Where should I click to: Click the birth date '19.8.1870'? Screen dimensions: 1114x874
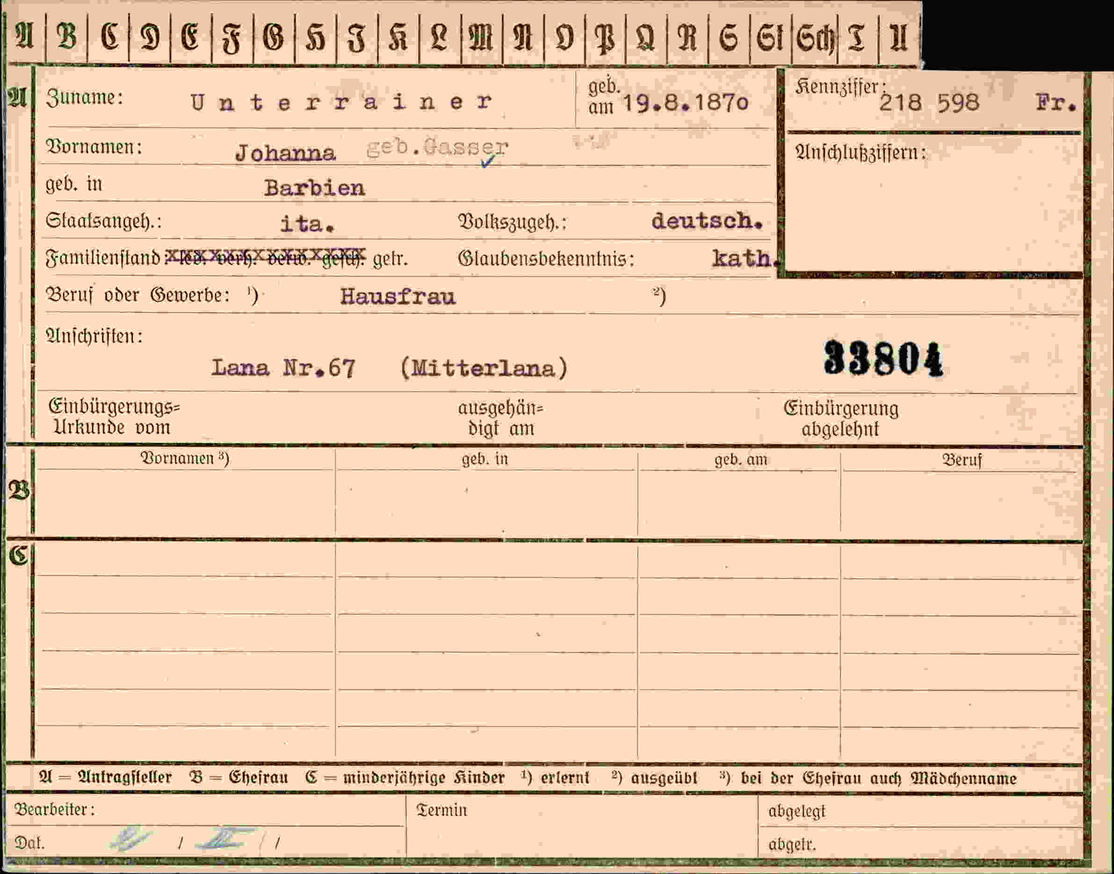pyautogui.click(x=686, y=104)
